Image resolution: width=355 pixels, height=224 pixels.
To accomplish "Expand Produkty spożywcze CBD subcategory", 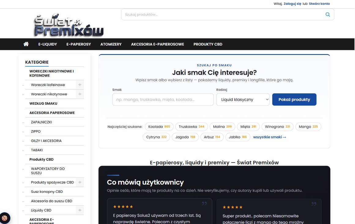I will point(80,182).
